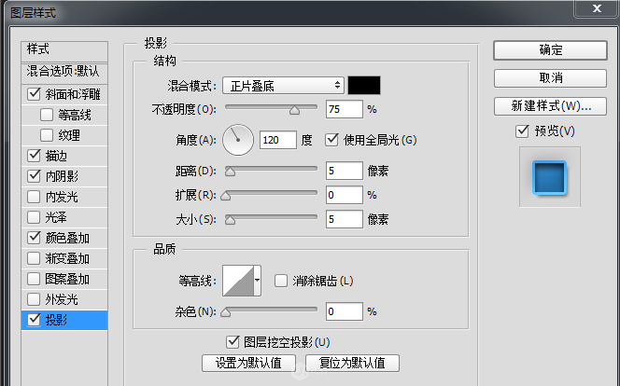Expand the 等高线 contour picker arrow
This screenshot has width=620, height=386.
pyautogui.click(x=257, y=281)
